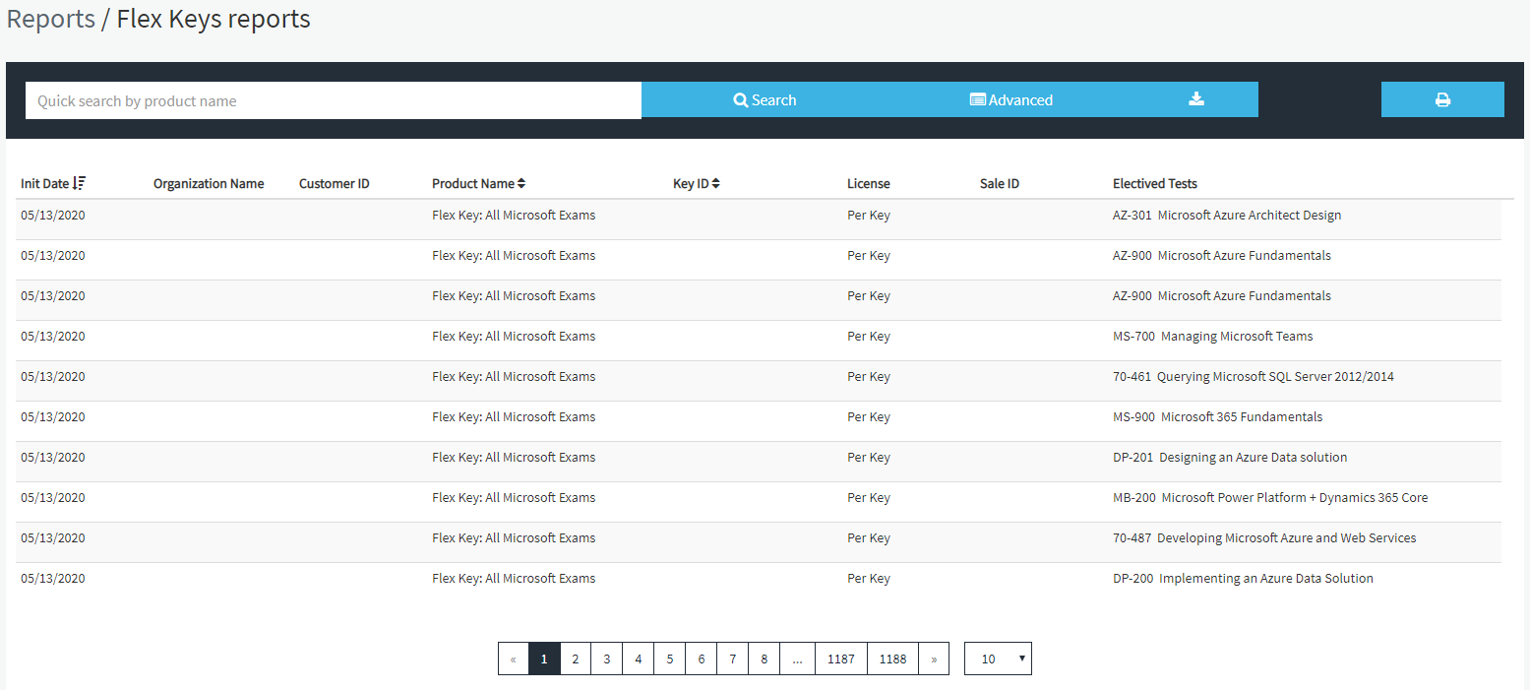Image resolution: width=1530 pixels, height=690 pixels.
Task: Click the Product Name in the AZ-301 row
Action: pyautogui.click(x=514, y=215)
